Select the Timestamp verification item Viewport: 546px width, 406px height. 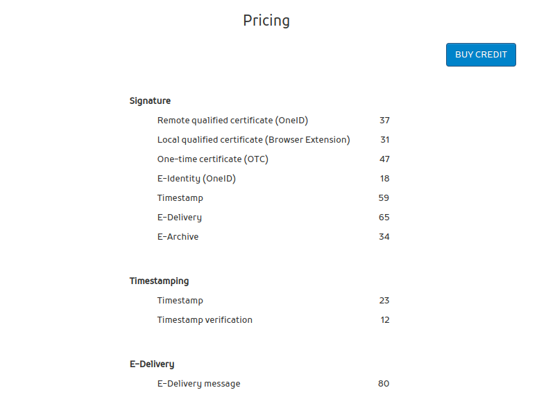(205, 320)
